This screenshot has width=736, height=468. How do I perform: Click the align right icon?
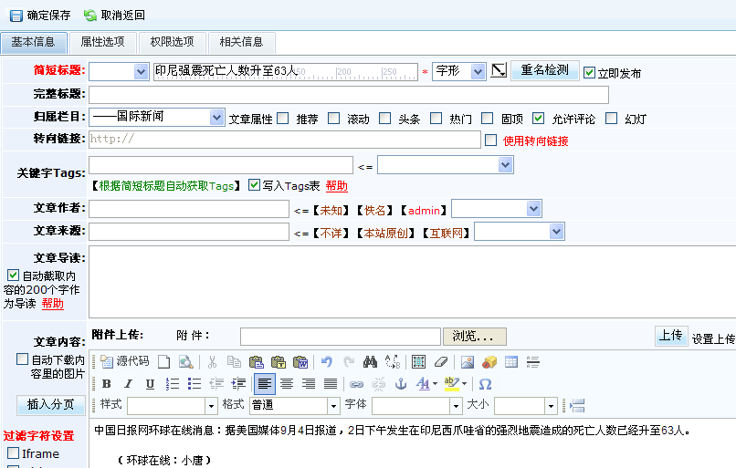[x=309, y=384]
